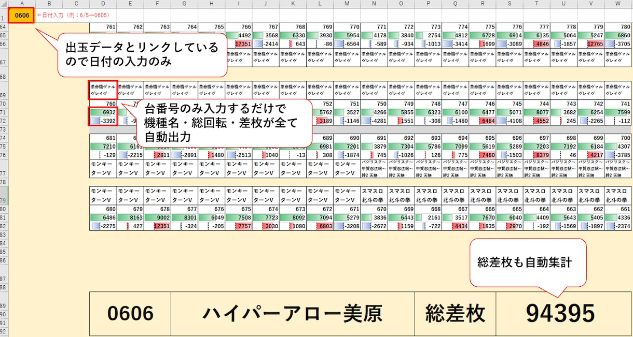Click the red cell showing 4552
This screenshot has width=633, height=337.
click(x=536, y=121)
